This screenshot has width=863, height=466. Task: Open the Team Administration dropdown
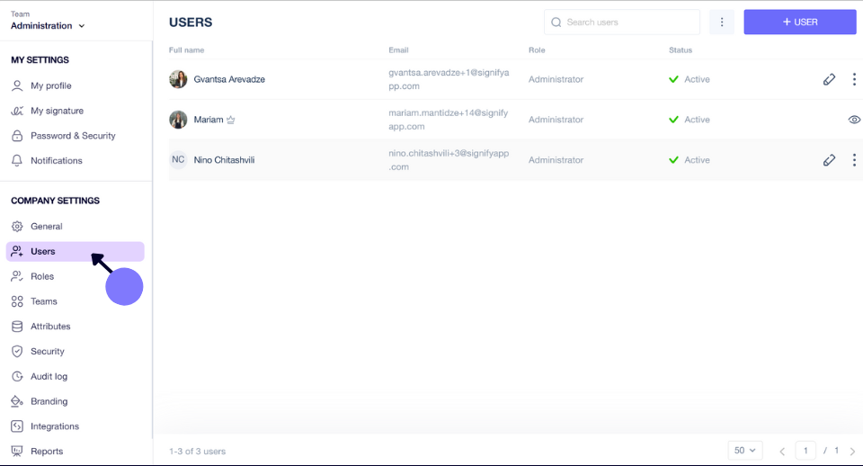click(x=48, y=21)
